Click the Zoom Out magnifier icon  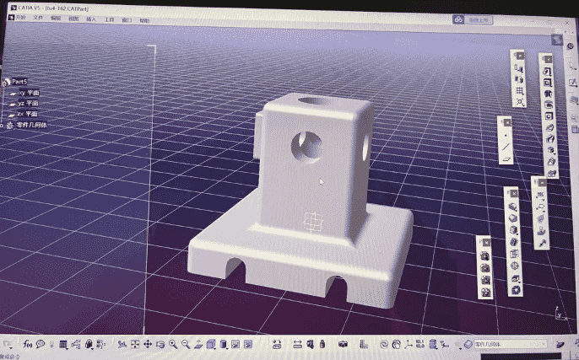pyautogui.click(x=185, y=344)
